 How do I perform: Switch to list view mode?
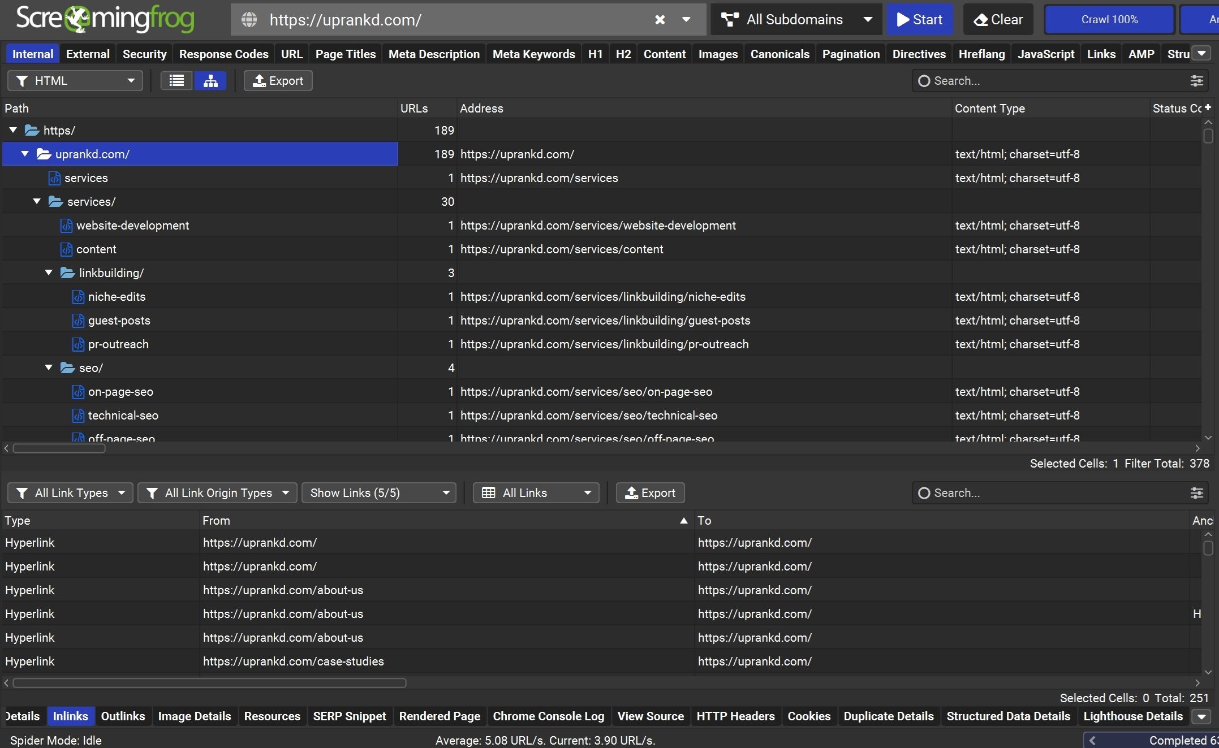[176, 81]
